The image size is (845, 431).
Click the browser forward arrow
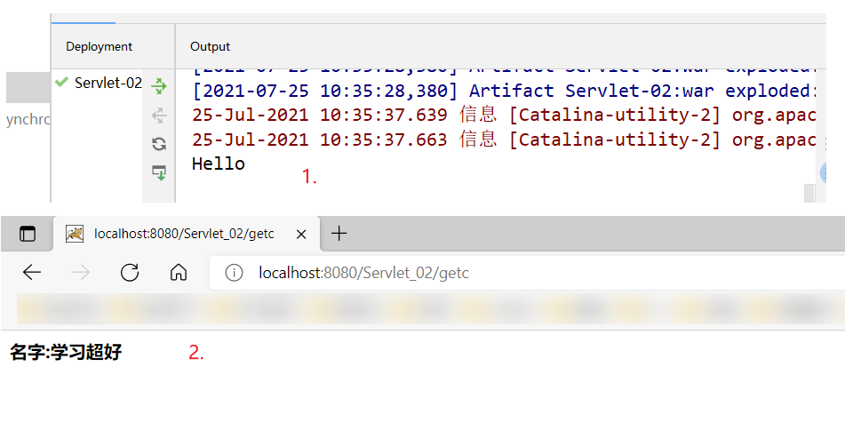point(81,273)
